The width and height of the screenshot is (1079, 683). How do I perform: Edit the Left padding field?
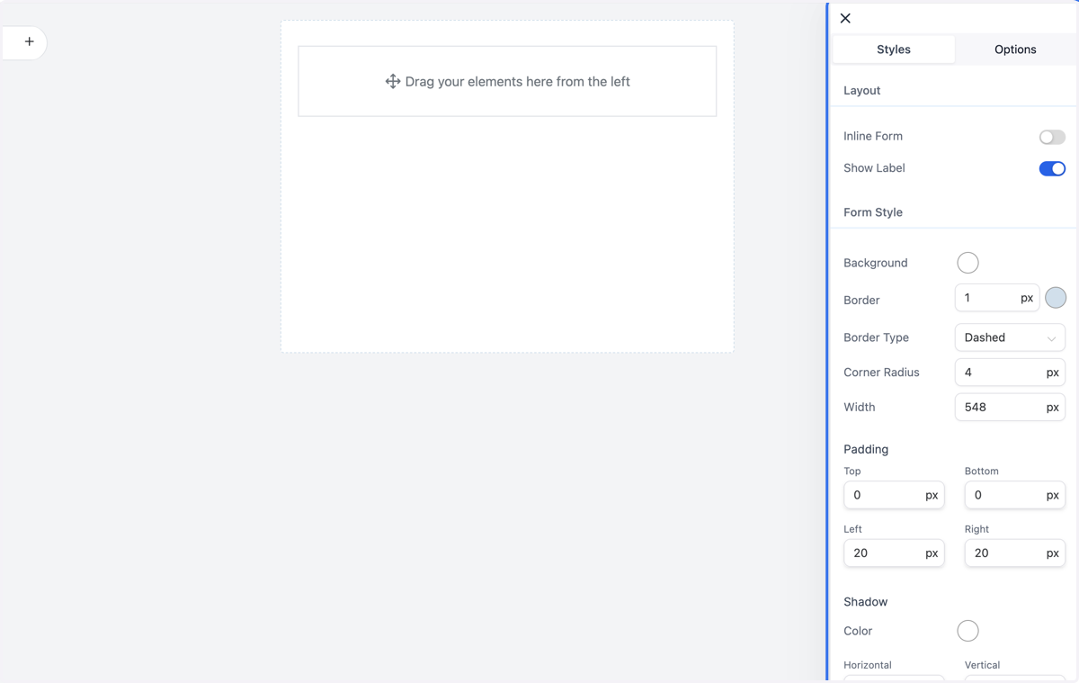pyautogui.click(x=894, y=553)
